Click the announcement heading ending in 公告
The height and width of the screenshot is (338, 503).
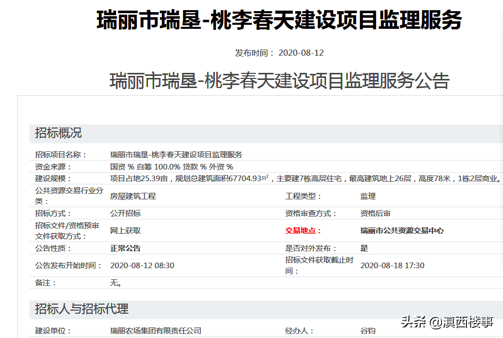pos(279,81)
